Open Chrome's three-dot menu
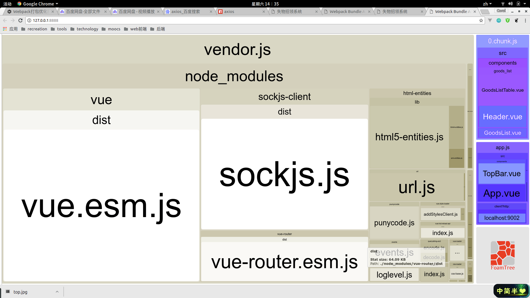The image size is (530, 298). [525, 20]
